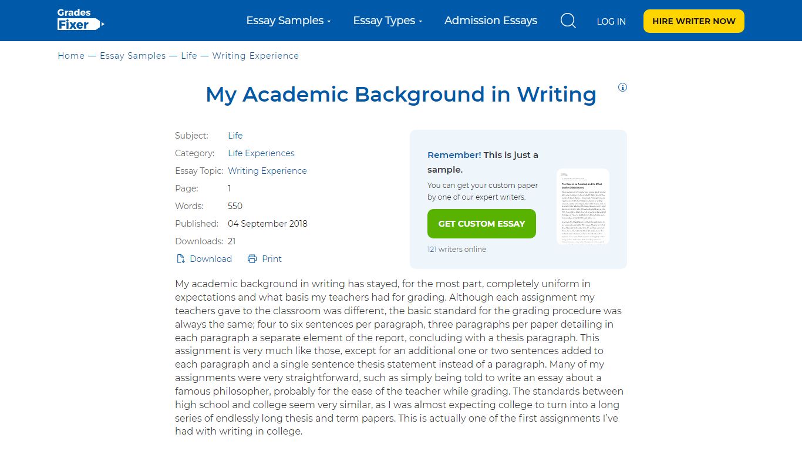Image resolution: width=802 pixels, height=451 pixels.
Task: Click the 121 writers online text
Action: [457, 249]
